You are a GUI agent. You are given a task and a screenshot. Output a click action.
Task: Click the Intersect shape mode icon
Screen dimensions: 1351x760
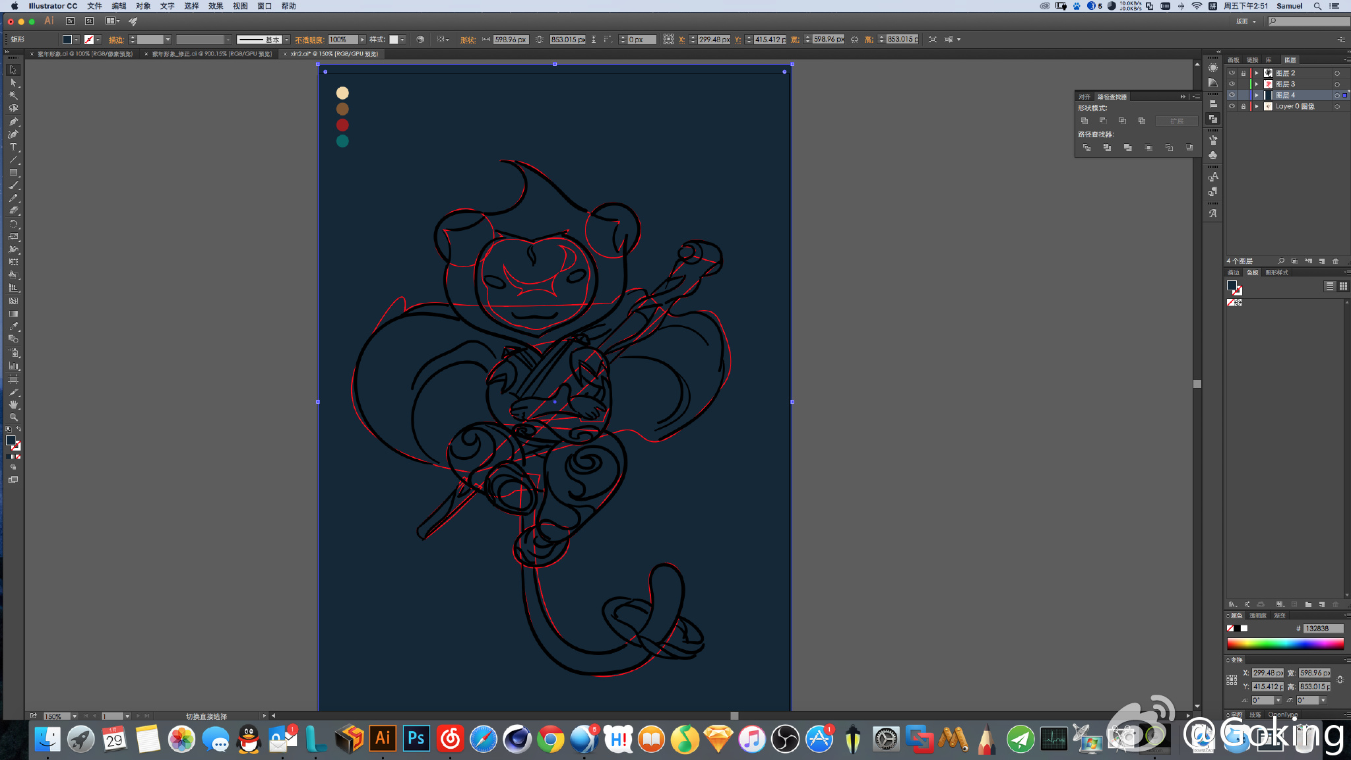(1122, 121)
